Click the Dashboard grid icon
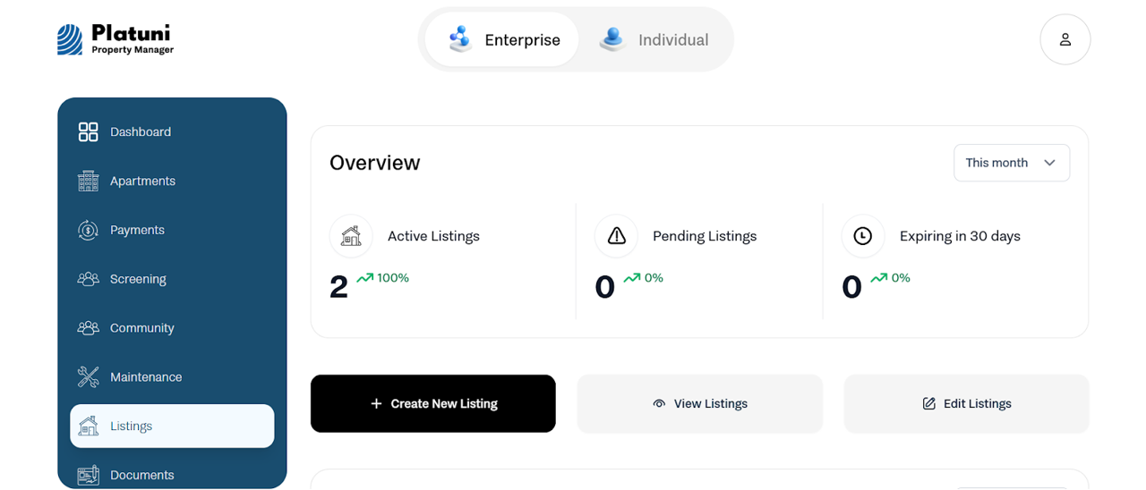Viewport: 1146px width, 490px height. 88,131
